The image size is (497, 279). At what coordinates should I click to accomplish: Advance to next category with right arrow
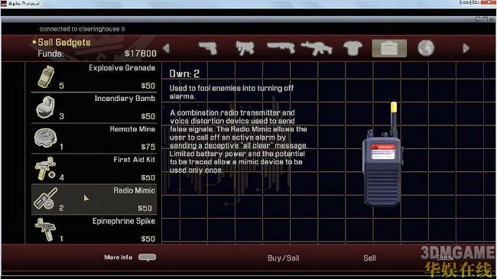(466, 48)
